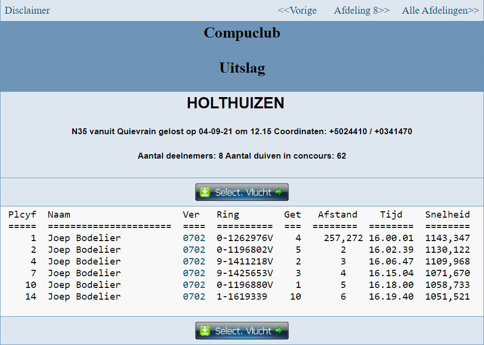Open club 0702 link in place 10 row
The image size is (484, 345).
pos(194,285)
